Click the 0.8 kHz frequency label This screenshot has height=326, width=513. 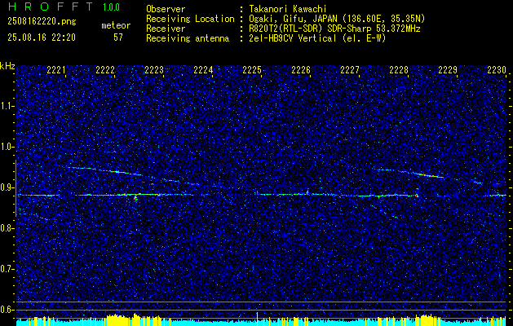(x=7, y=228)
